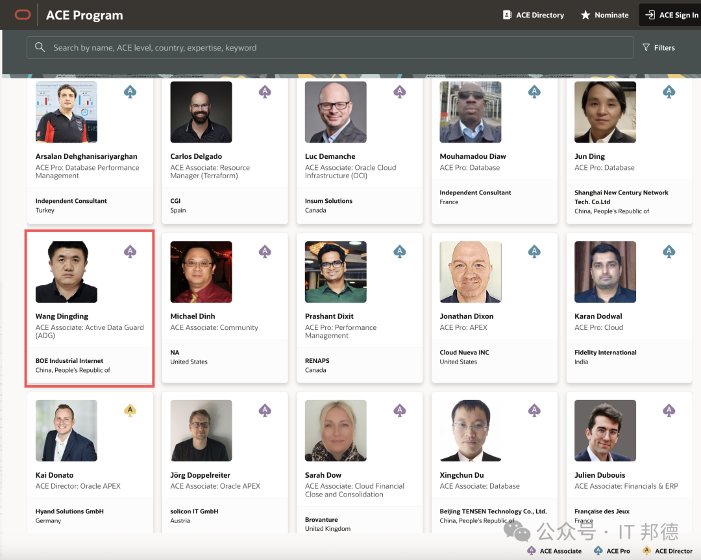Click the ACE Sign In button
Image resolution: width=701 pixels, height=560 pixels.
[670, 15]
